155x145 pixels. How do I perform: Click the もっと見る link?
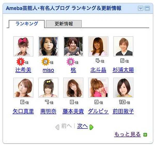pos(127,134)
